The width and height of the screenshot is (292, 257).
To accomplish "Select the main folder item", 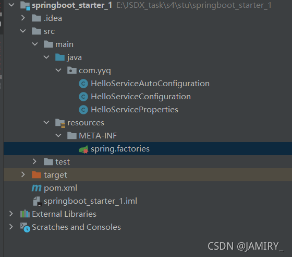I will (58, 44).
